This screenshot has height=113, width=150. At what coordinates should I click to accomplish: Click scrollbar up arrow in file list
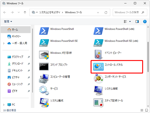point(148,27)
